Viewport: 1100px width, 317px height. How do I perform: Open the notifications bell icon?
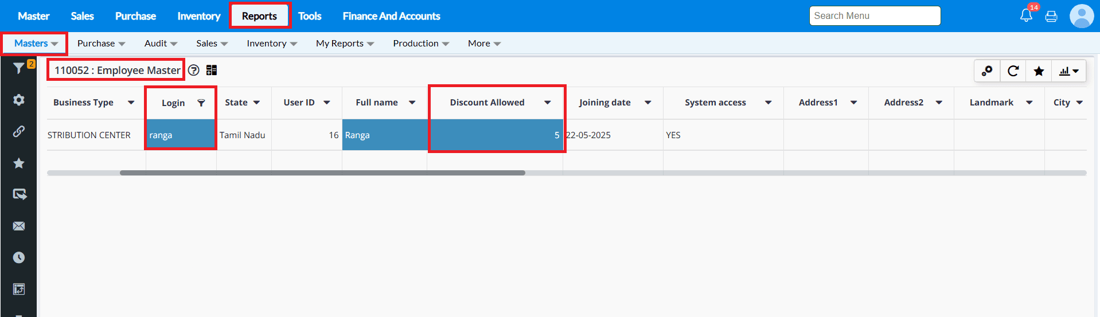1026,16
